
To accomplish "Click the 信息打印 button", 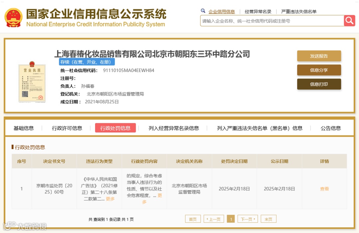I will (319, 84).
